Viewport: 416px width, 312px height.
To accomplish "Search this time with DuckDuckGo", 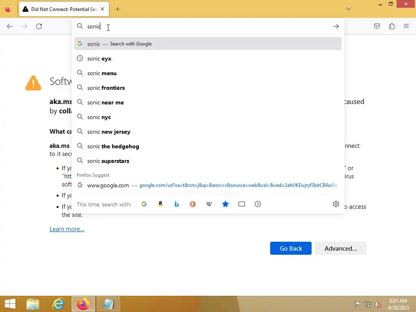I will tap(193, 204).
